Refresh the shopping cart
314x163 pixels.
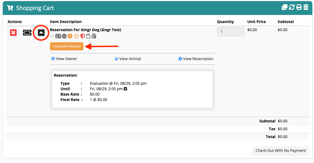(x=291, y=7)
